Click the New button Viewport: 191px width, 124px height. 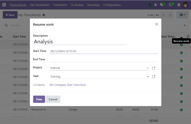point(10,15)
